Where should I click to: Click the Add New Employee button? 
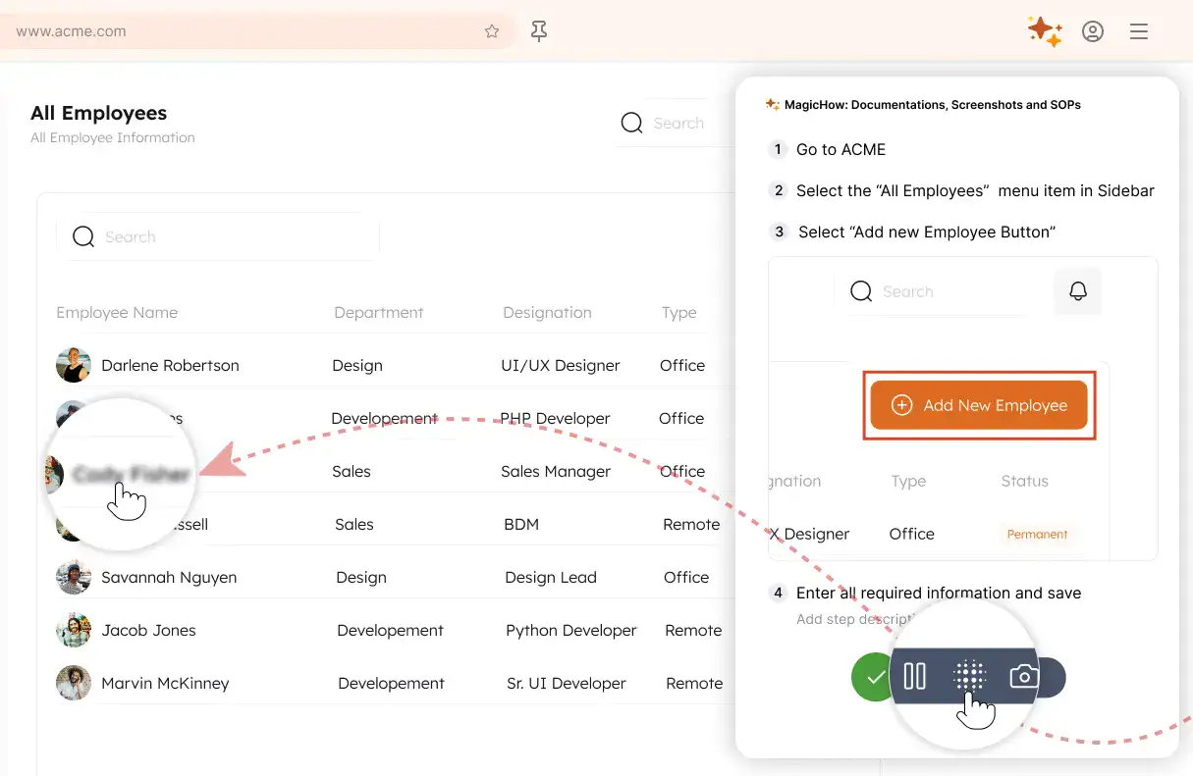(979, 405)
